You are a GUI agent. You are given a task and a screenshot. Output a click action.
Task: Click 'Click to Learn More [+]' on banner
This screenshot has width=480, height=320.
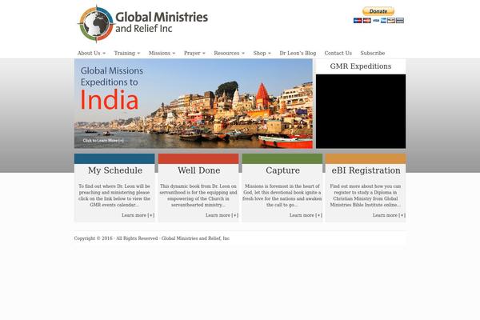click(x=103, y=141)
